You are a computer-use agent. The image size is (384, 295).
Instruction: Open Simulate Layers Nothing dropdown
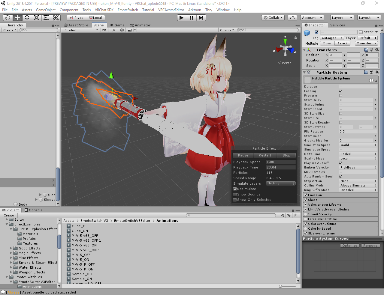[281, 183]
